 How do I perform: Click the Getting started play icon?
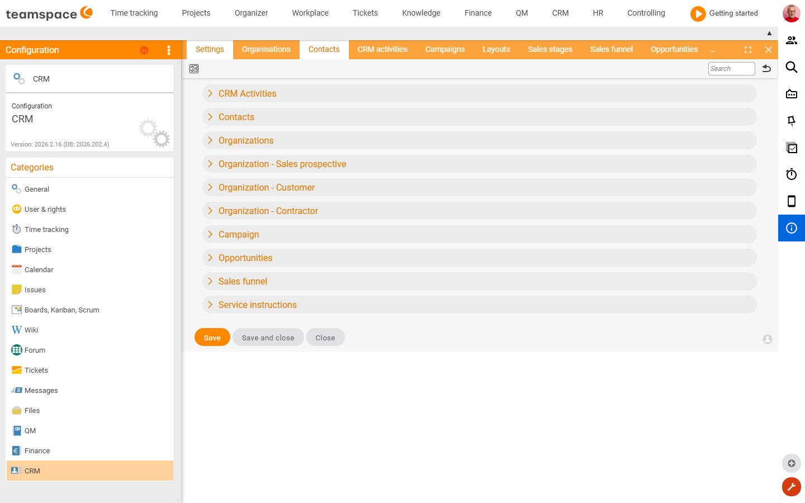click(698, 13)
